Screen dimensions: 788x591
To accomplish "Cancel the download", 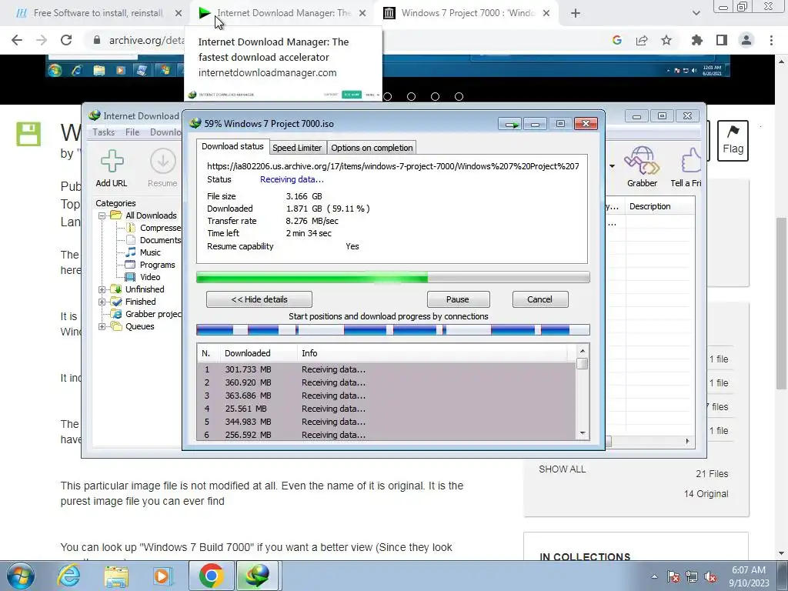I will tap(539, 299).
